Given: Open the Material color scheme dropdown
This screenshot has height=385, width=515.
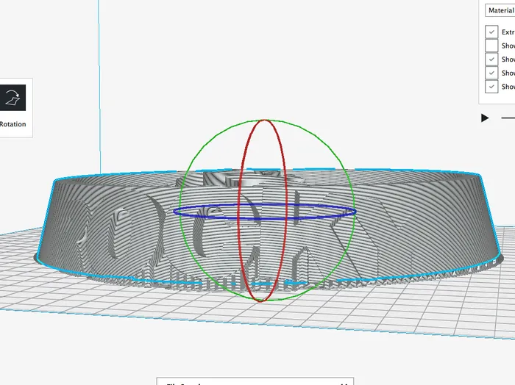Looking at the screenshot, I should 500,10.
